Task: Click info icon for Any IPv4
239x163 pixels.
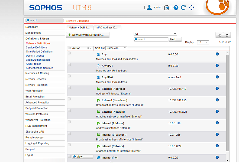Action: click(x=217, y=66)
